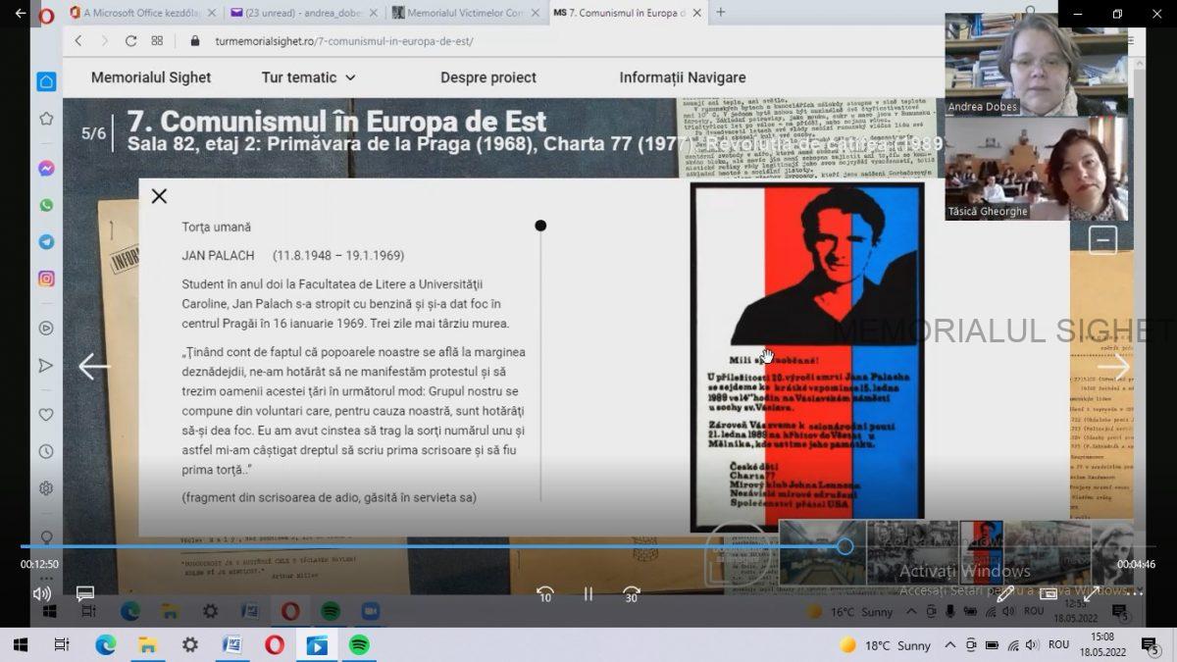
Task: Open the notification center icon
Action: tap(1150, 644)
